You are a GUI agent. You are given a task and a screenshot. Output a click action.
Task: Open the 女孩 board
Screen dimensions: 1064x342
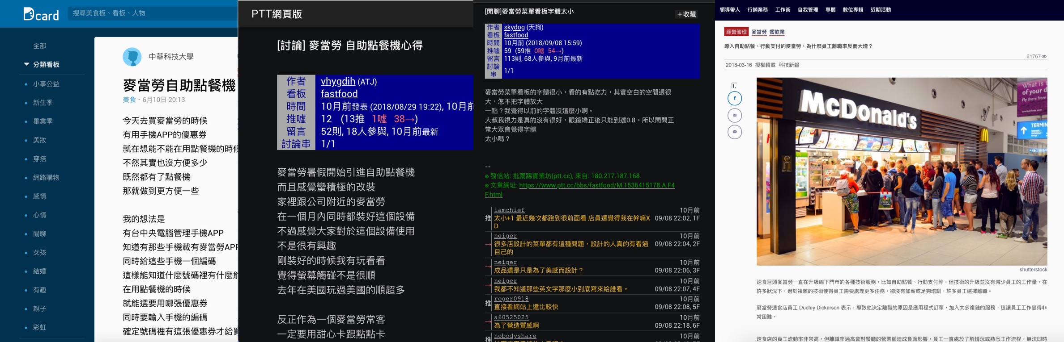tap(39, 253)
